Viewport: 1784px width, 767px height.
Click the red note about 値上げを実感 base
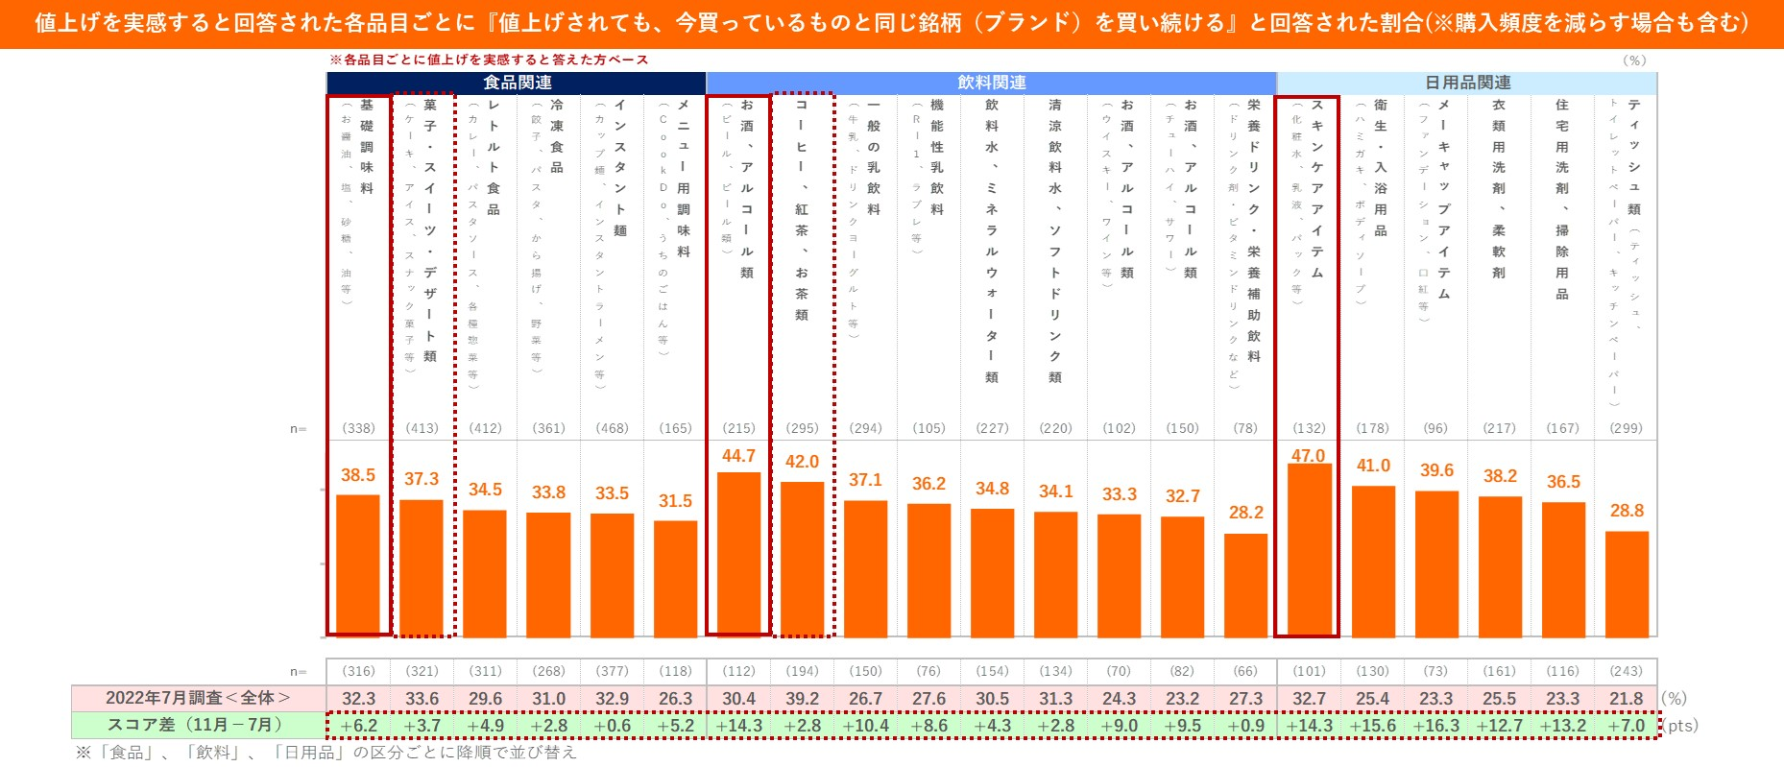pyautogui.click(x=489, y=60)
